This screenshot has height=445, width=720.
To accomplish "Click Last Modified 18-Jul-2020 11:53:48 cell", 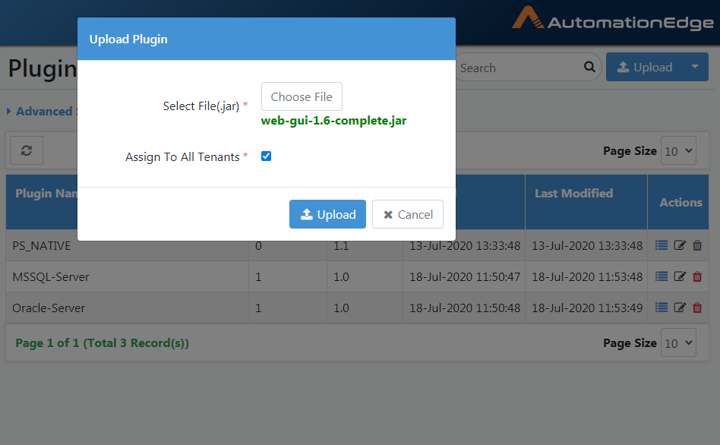I will click(587, 277).
